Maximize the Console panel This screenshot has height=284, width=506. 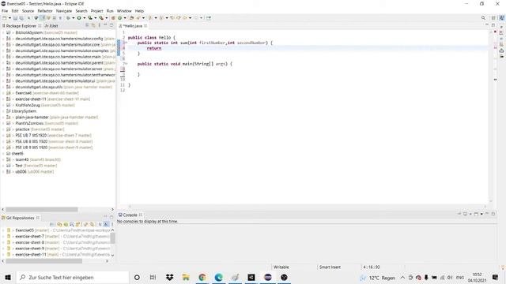pos(493,214)
